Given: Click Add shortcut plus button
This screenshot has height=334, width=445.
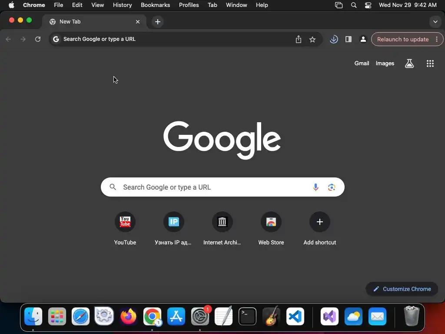Looking at the screenshot, I should click(319, 222).
